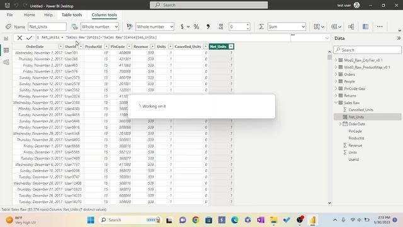The height and width of the screenshot is (227, 403).
Task: Switch to the Home tab
Action: [30, 15]
